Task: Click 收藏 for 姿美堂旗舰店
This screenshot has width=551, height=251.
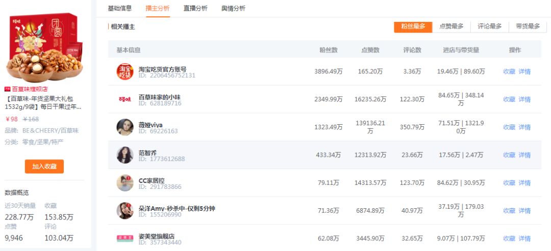Action: (509, 238)
